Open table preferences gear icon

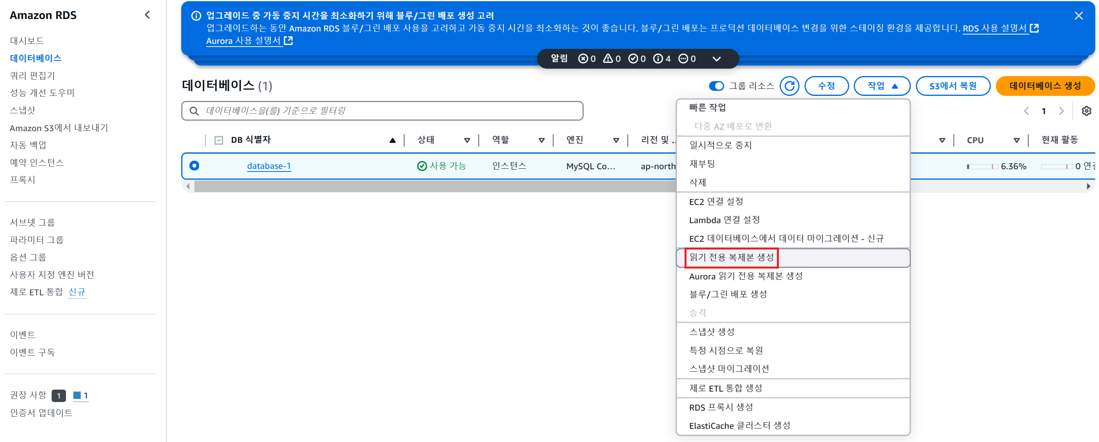(x=1086, y=111)
